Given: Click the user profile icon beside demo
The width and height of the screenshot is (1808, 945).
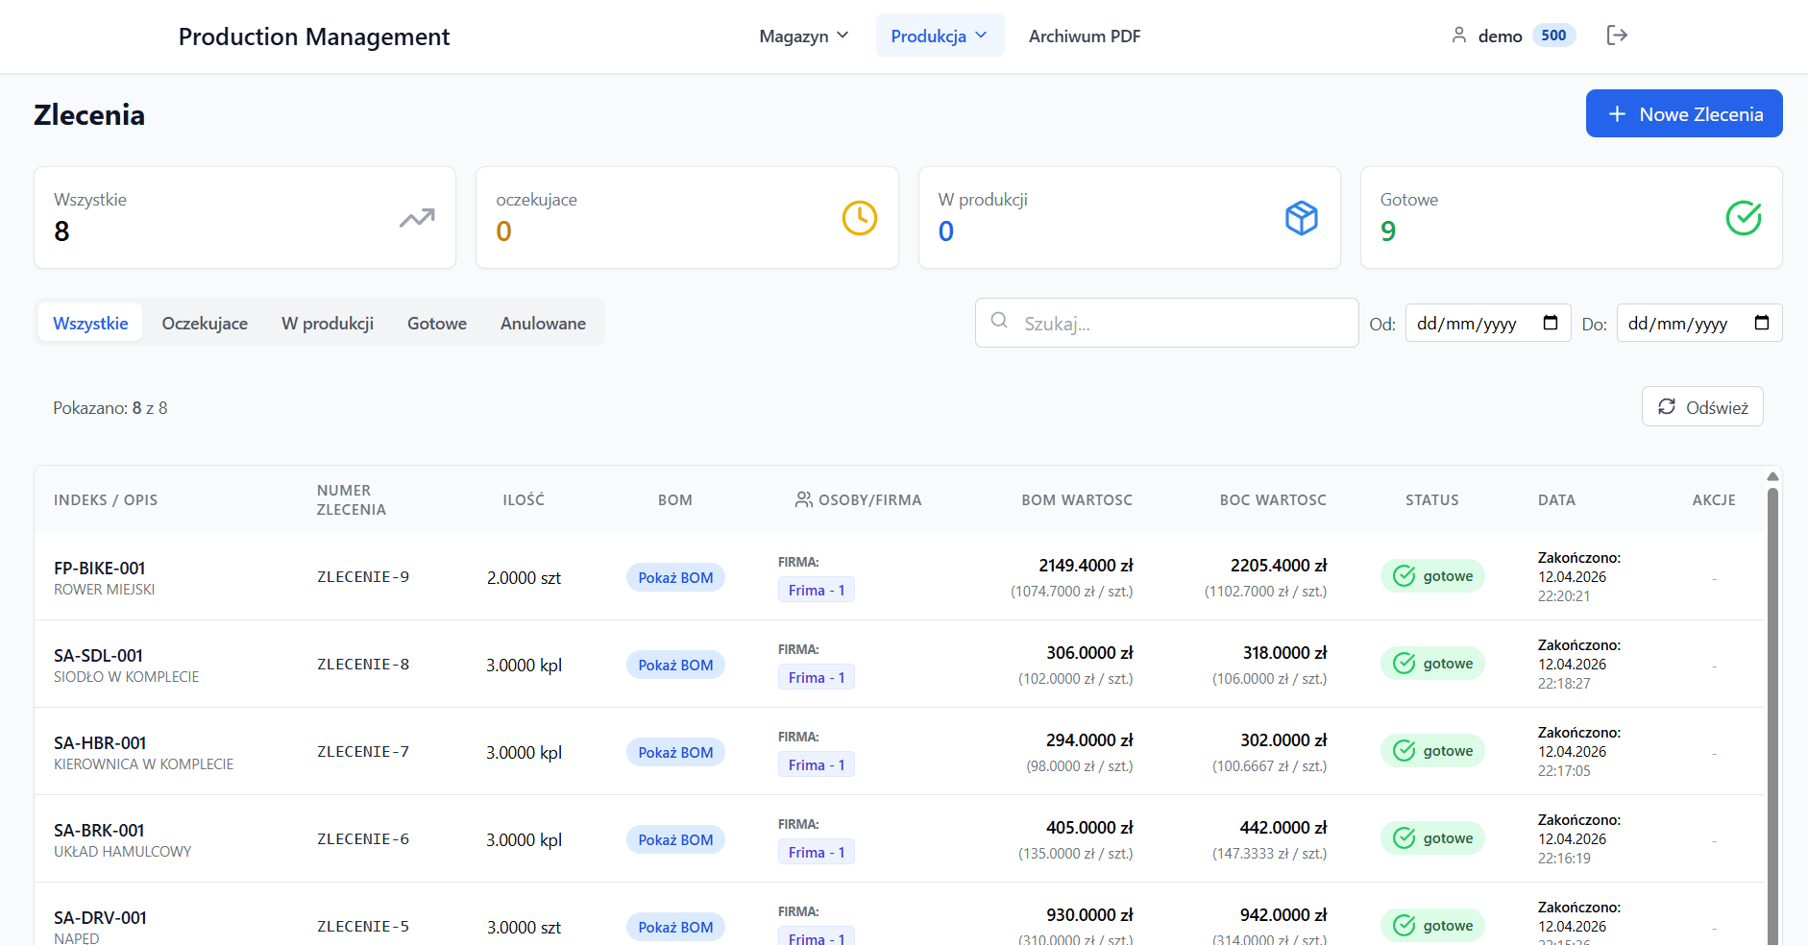Looking at the screenshot, I should (x=1459, y=36).
